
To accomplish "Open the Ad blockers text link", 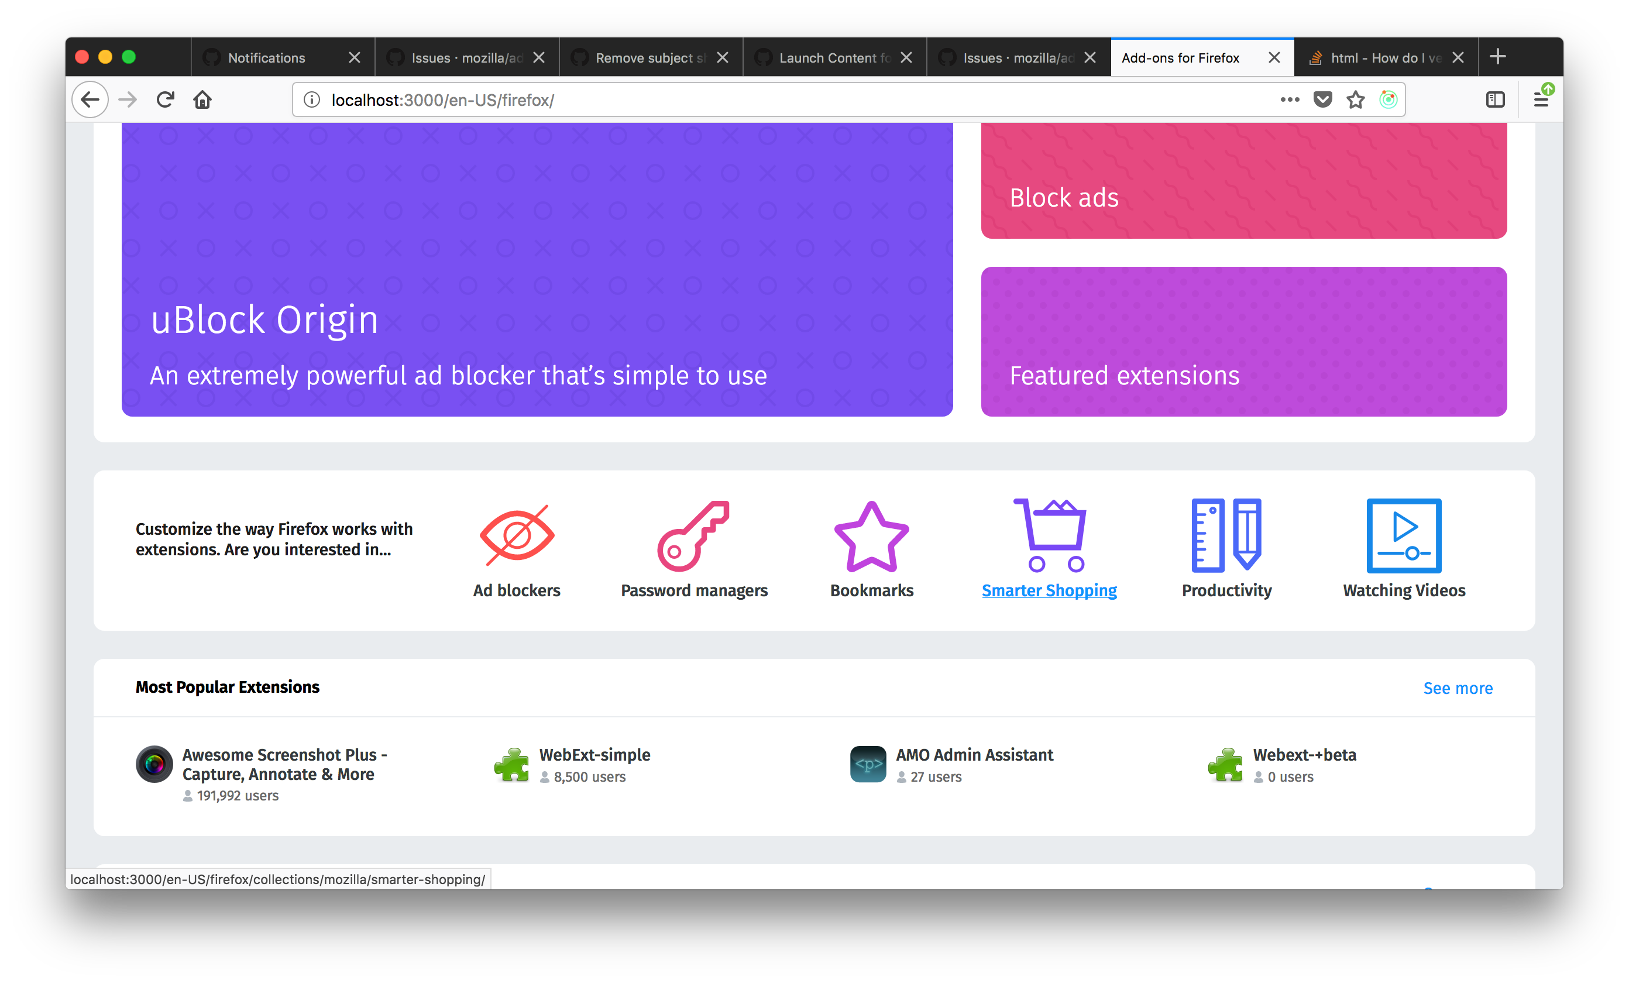I will [x=516, y=590].
